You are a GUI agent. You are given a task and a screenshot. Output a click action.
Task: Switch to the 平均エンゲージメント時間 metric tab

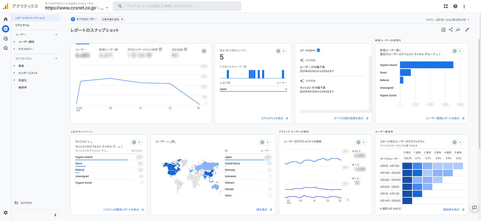(x=145, y=52)
